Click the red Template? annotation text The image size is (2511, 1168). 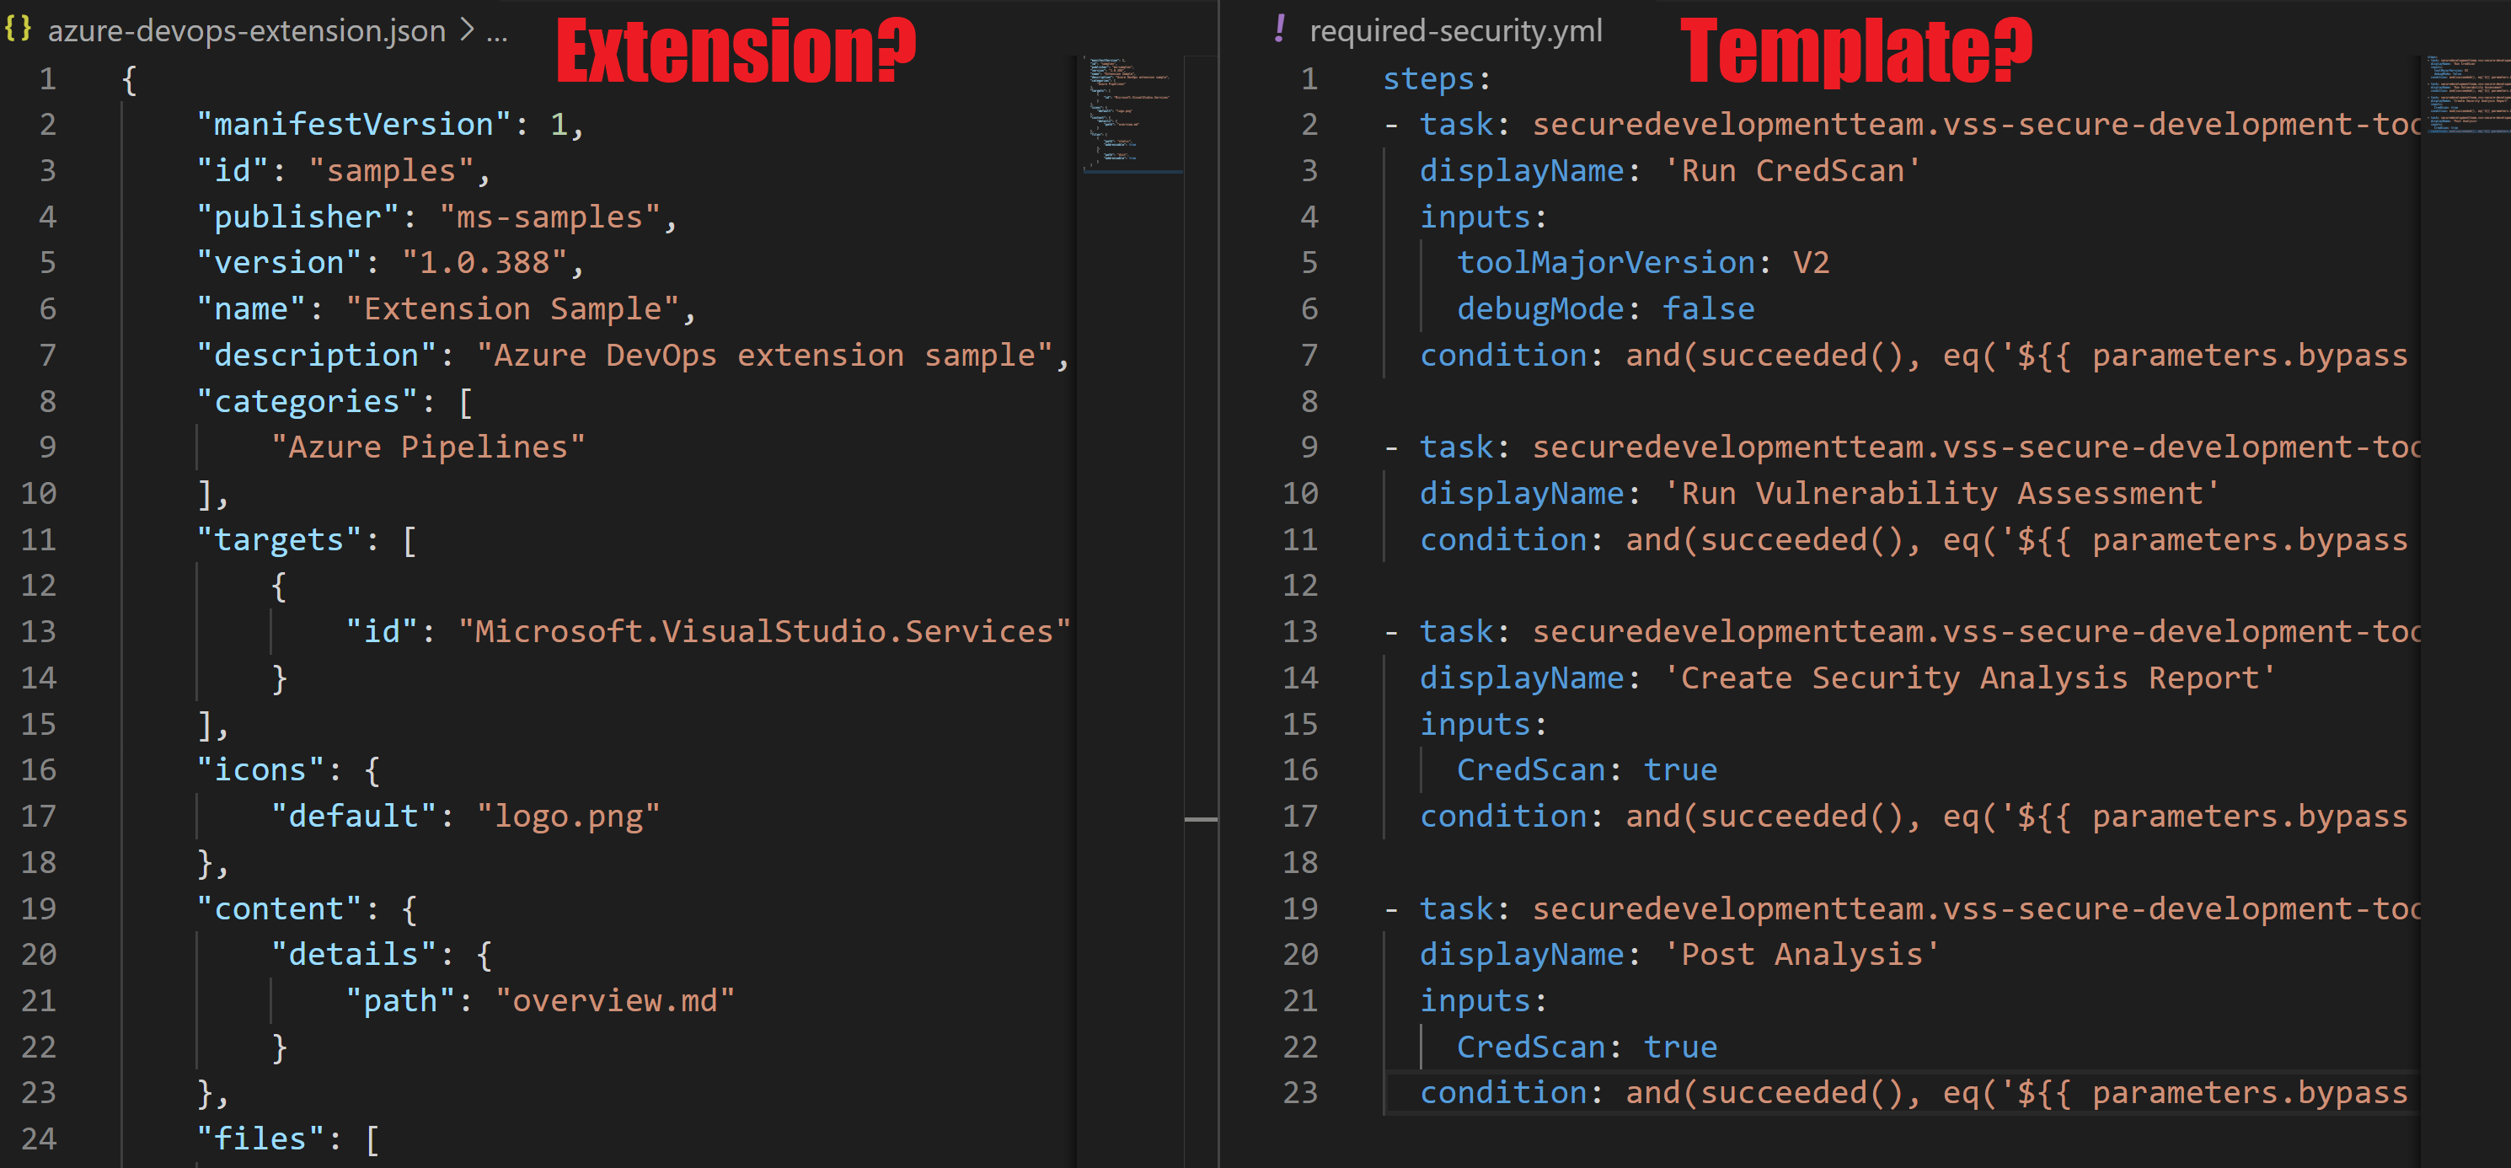[x=1856, y=51]
